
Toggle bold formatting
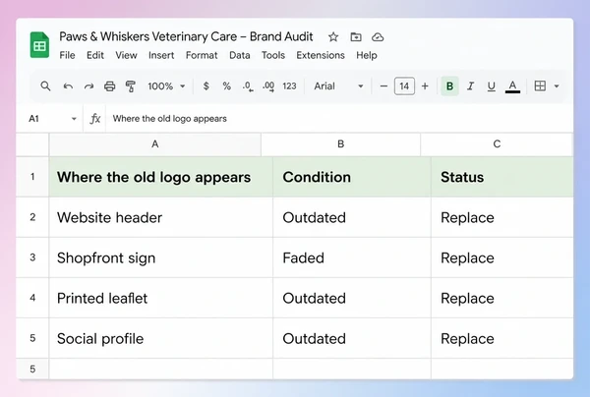coord(449,86)
